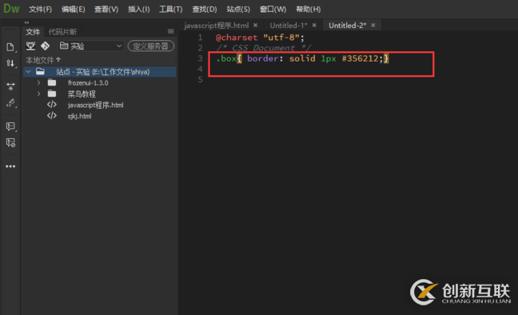Select javascript程序.html in file tree
Screen dimensions: 518x315
point(95,105)
